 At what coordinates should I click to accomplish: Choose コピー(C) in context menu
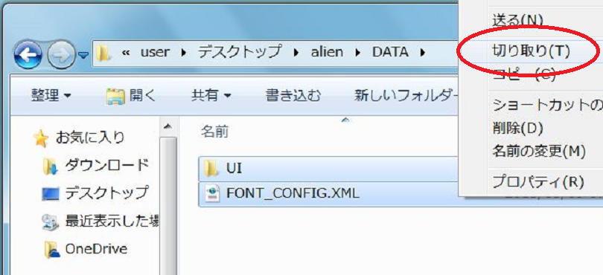(x=524, y=76)
